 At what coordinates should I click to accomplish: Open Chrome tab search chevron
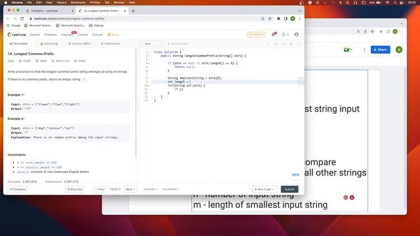(x=299, y=11)
